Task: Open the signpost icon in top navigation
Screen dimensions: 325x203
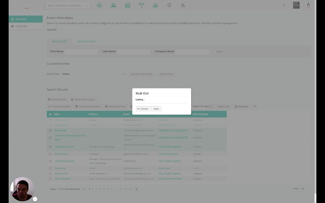Action: [x=141, y=5]
